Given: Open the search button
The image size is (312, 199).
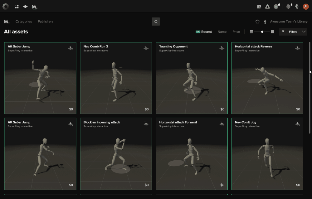Looking at the screenshot, I should click(x=156, y=22).
